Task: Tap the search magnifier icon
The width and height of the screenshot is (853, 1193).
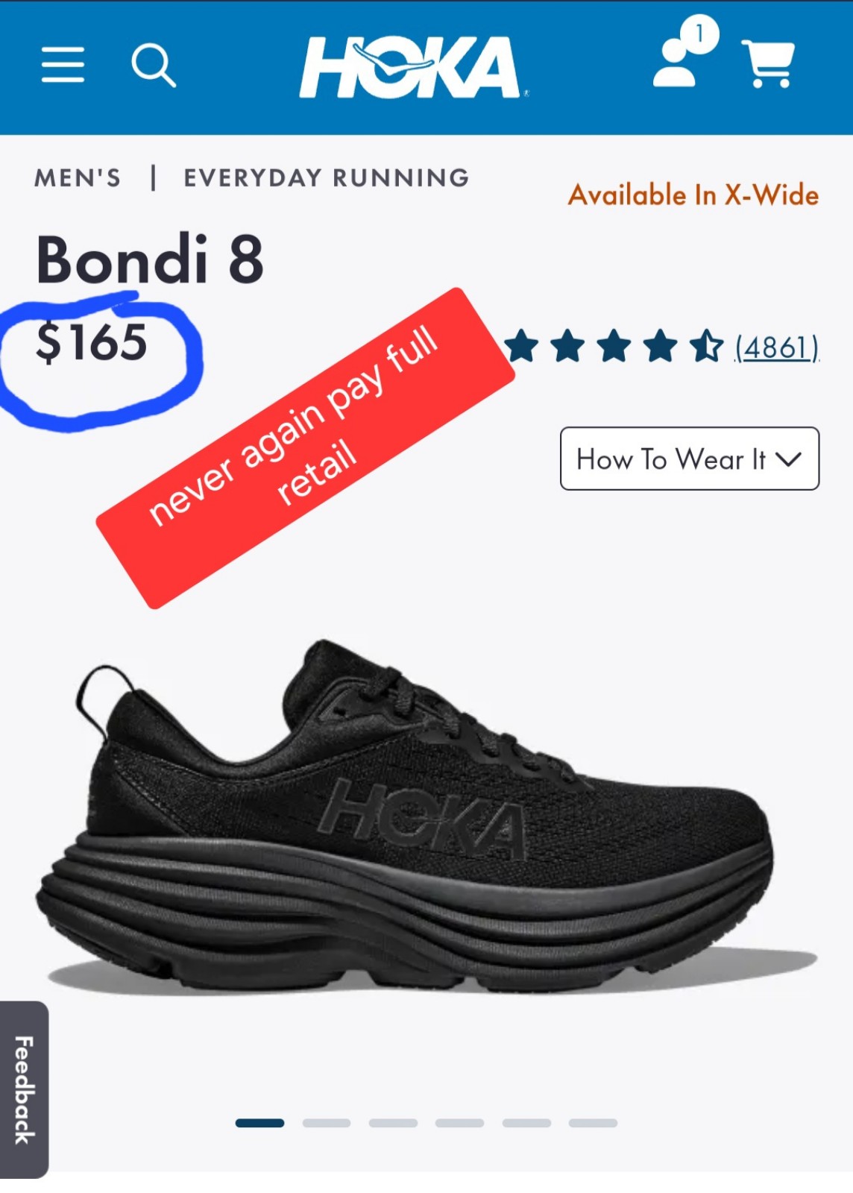Action: click(x=154, y=66)
